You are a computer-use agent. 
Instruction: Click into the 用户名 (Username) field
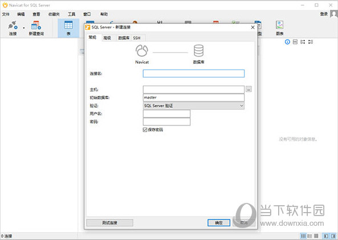[166, 113]
